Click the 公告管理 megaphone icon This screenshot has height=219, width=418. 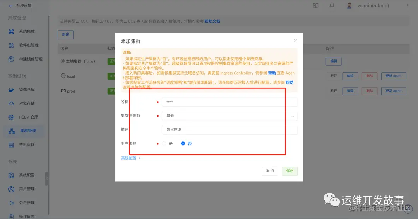pyautogui.click(x=11, y=203)
